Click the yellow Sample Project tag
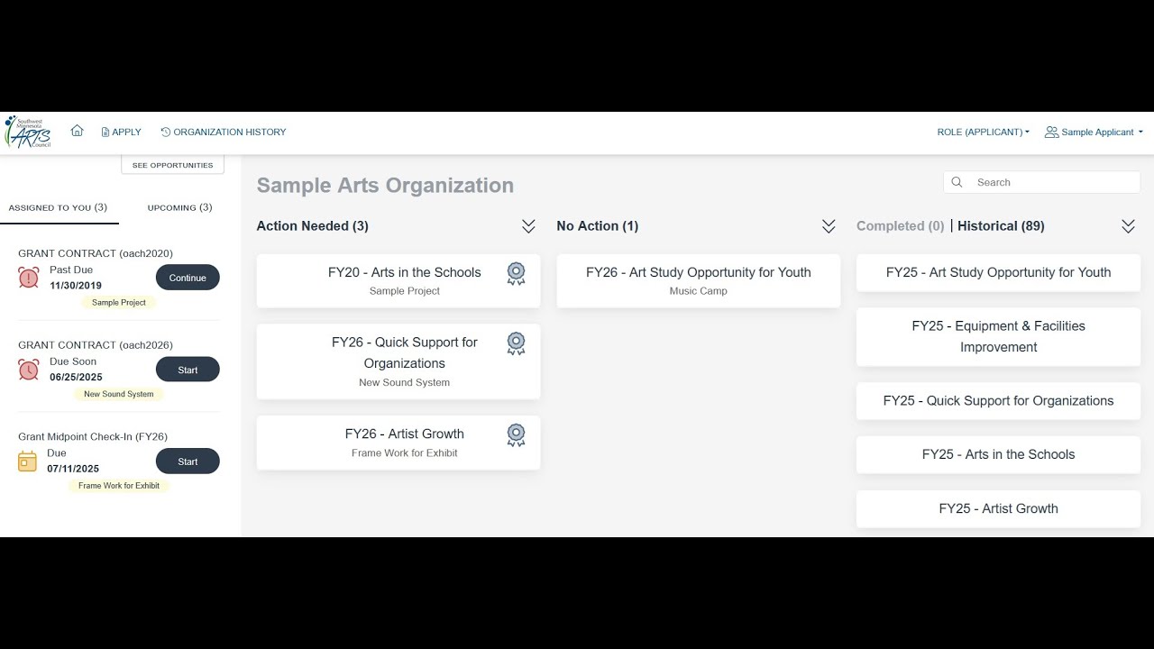Viewport: 1154px width, 649px height. (x=119, y=303)
